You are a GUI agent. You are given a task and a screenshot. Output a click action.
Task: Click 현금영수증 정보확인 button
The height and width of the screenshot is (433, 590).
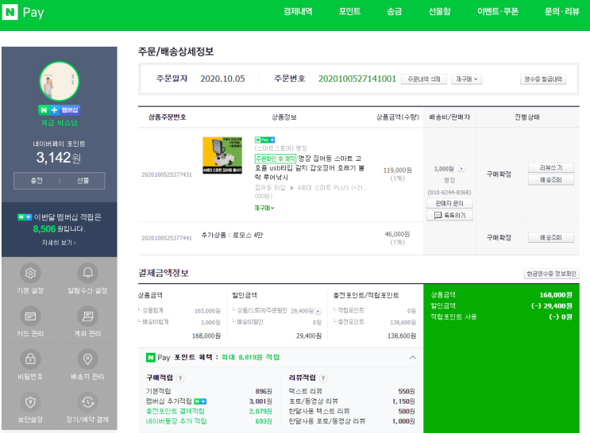(551, 274)
